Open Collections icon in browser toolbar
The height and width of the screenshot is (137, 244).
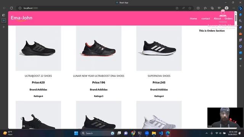point(212,8)
